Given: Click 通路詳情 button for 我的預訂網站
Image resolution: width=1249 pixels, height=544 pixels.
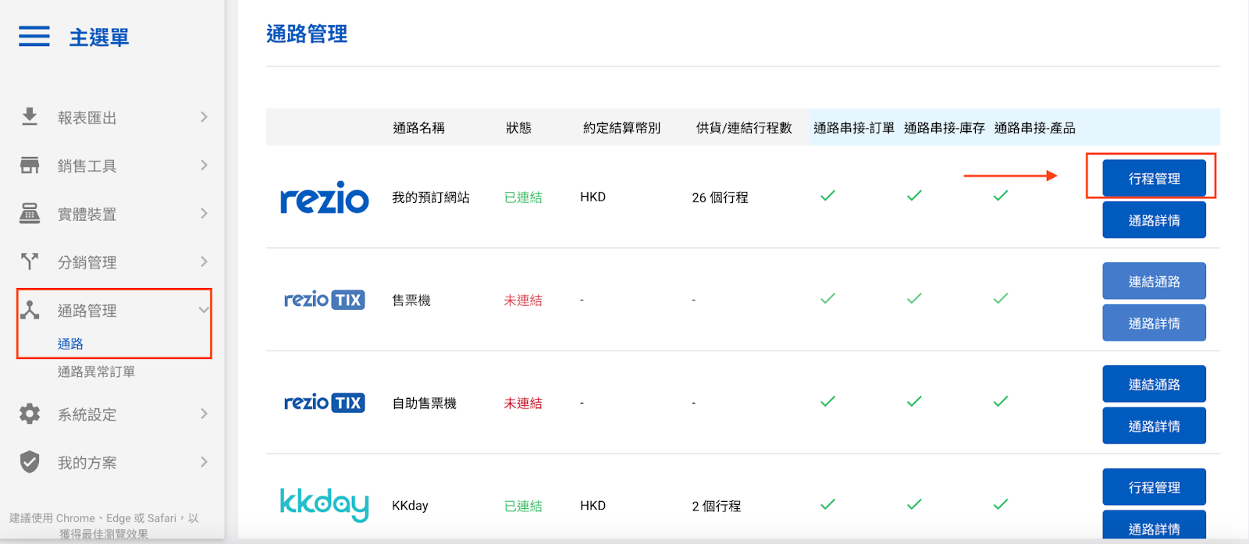Looking at the screenshot, I should click(1154, 220).
